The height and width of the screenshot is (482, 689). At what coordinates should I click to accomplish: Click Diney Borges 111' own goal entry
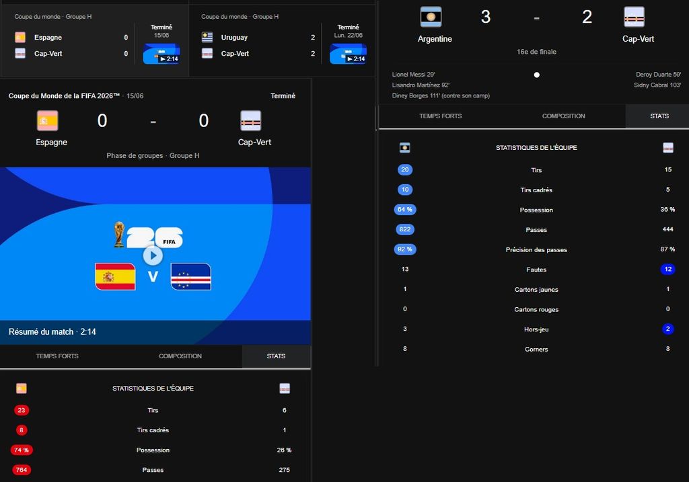pos(441,95)
